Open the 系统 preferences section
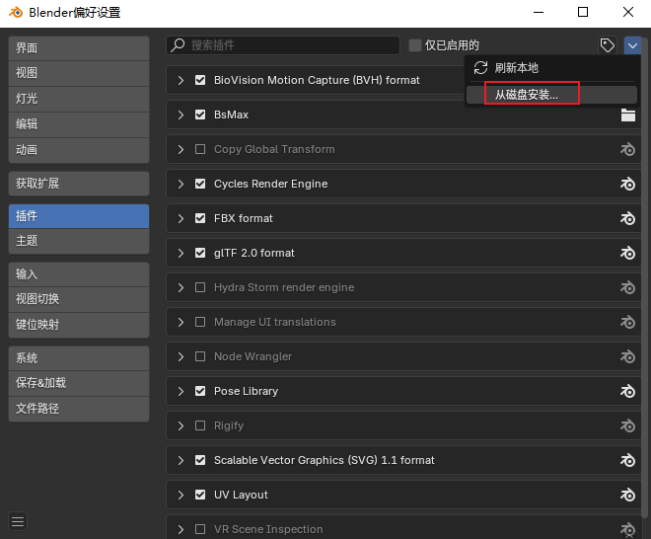This screenshot has width=651, height=539. coord(79,357)
